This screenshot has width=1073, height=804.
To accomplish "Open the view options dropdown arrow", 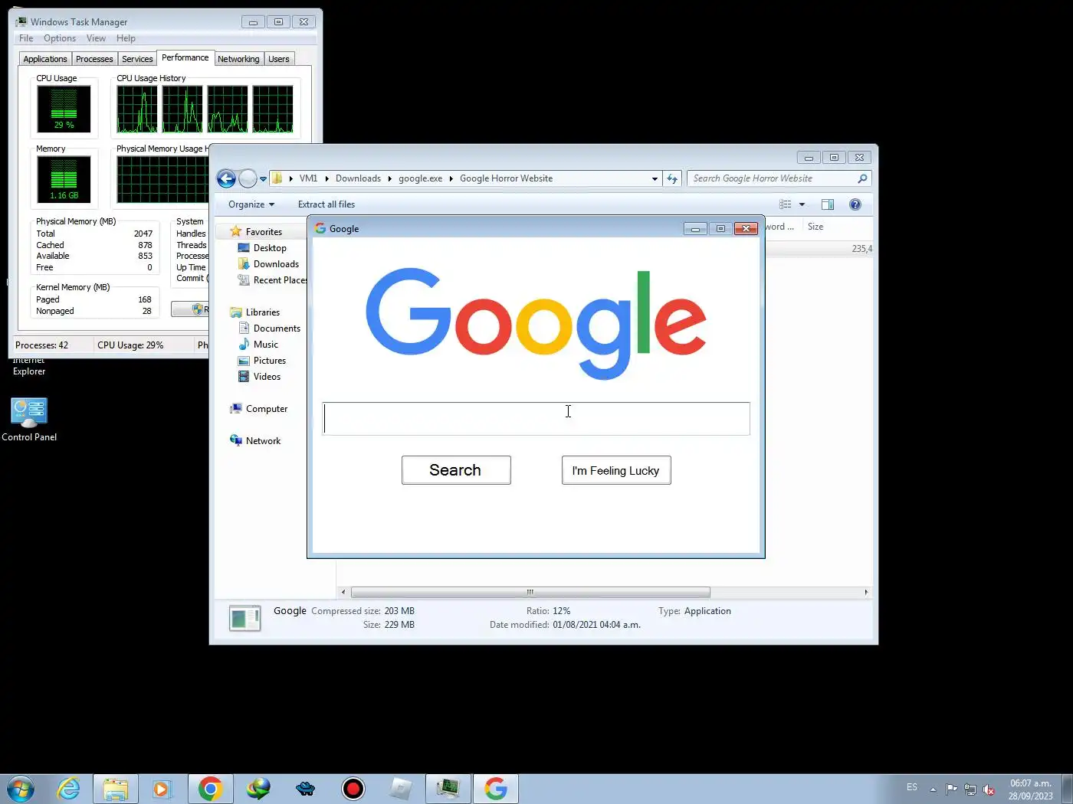I will (x=802, y=204).
